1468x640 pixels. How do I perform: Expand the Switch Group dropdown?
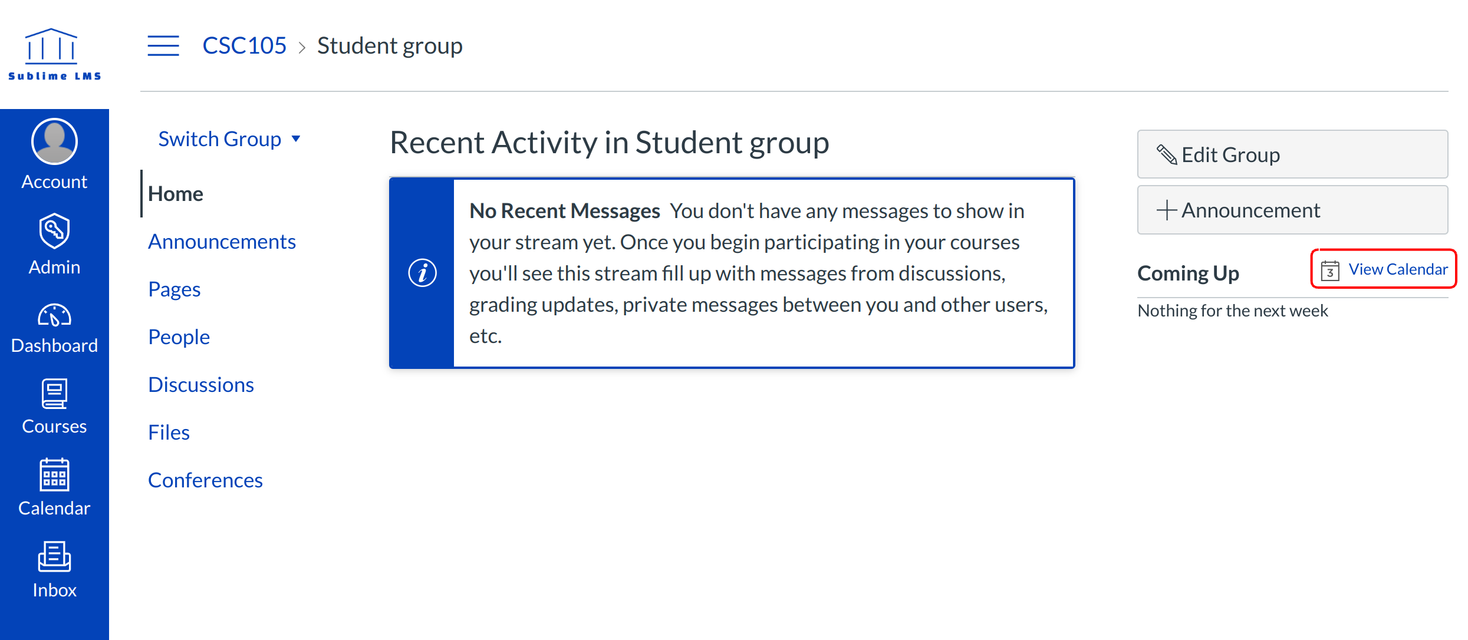click(219, 139)
